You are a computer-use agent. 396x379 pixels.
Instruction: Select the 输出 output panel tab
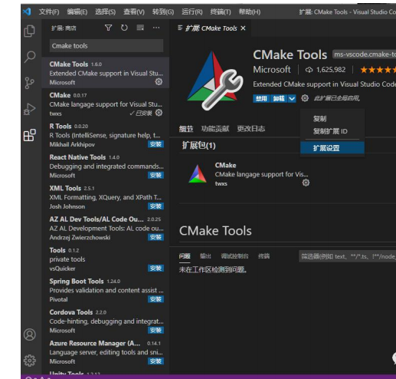coord(205,256)
